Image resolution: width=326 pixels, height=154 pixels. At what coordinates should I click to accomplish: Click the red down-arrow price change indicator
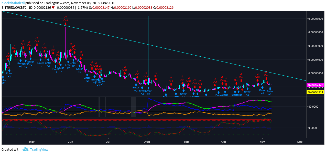point(53,8)
